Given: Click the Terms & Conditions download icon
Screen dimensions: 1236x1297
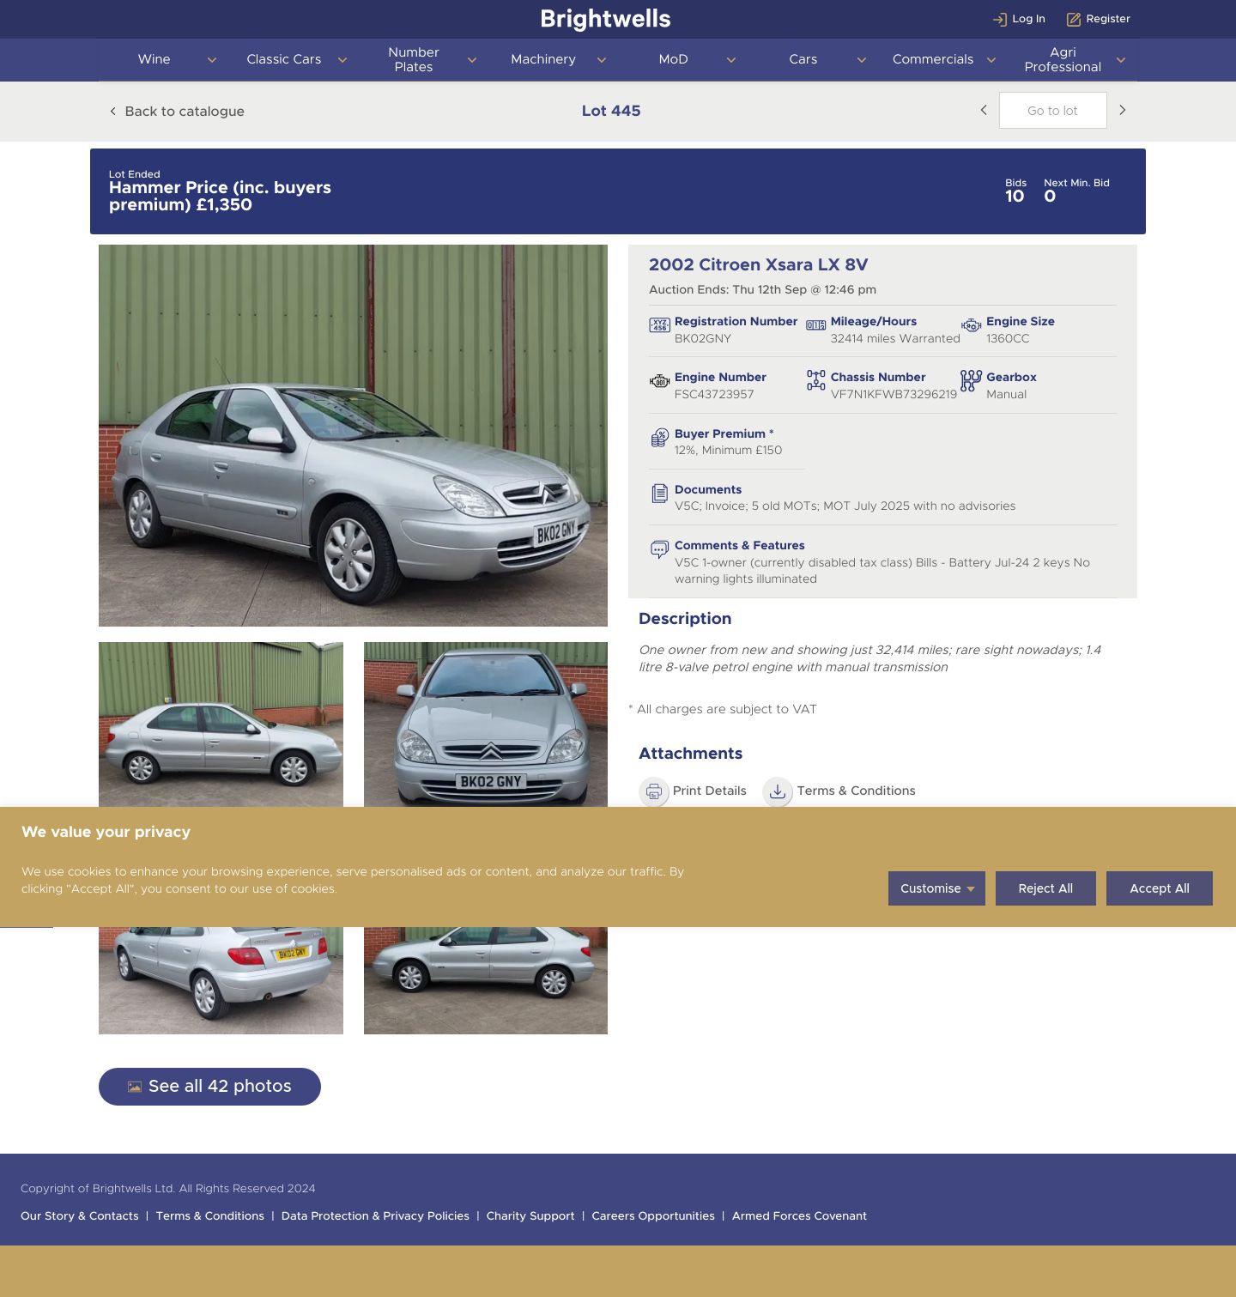Looking at the screenshot, I should click(778, 791).
